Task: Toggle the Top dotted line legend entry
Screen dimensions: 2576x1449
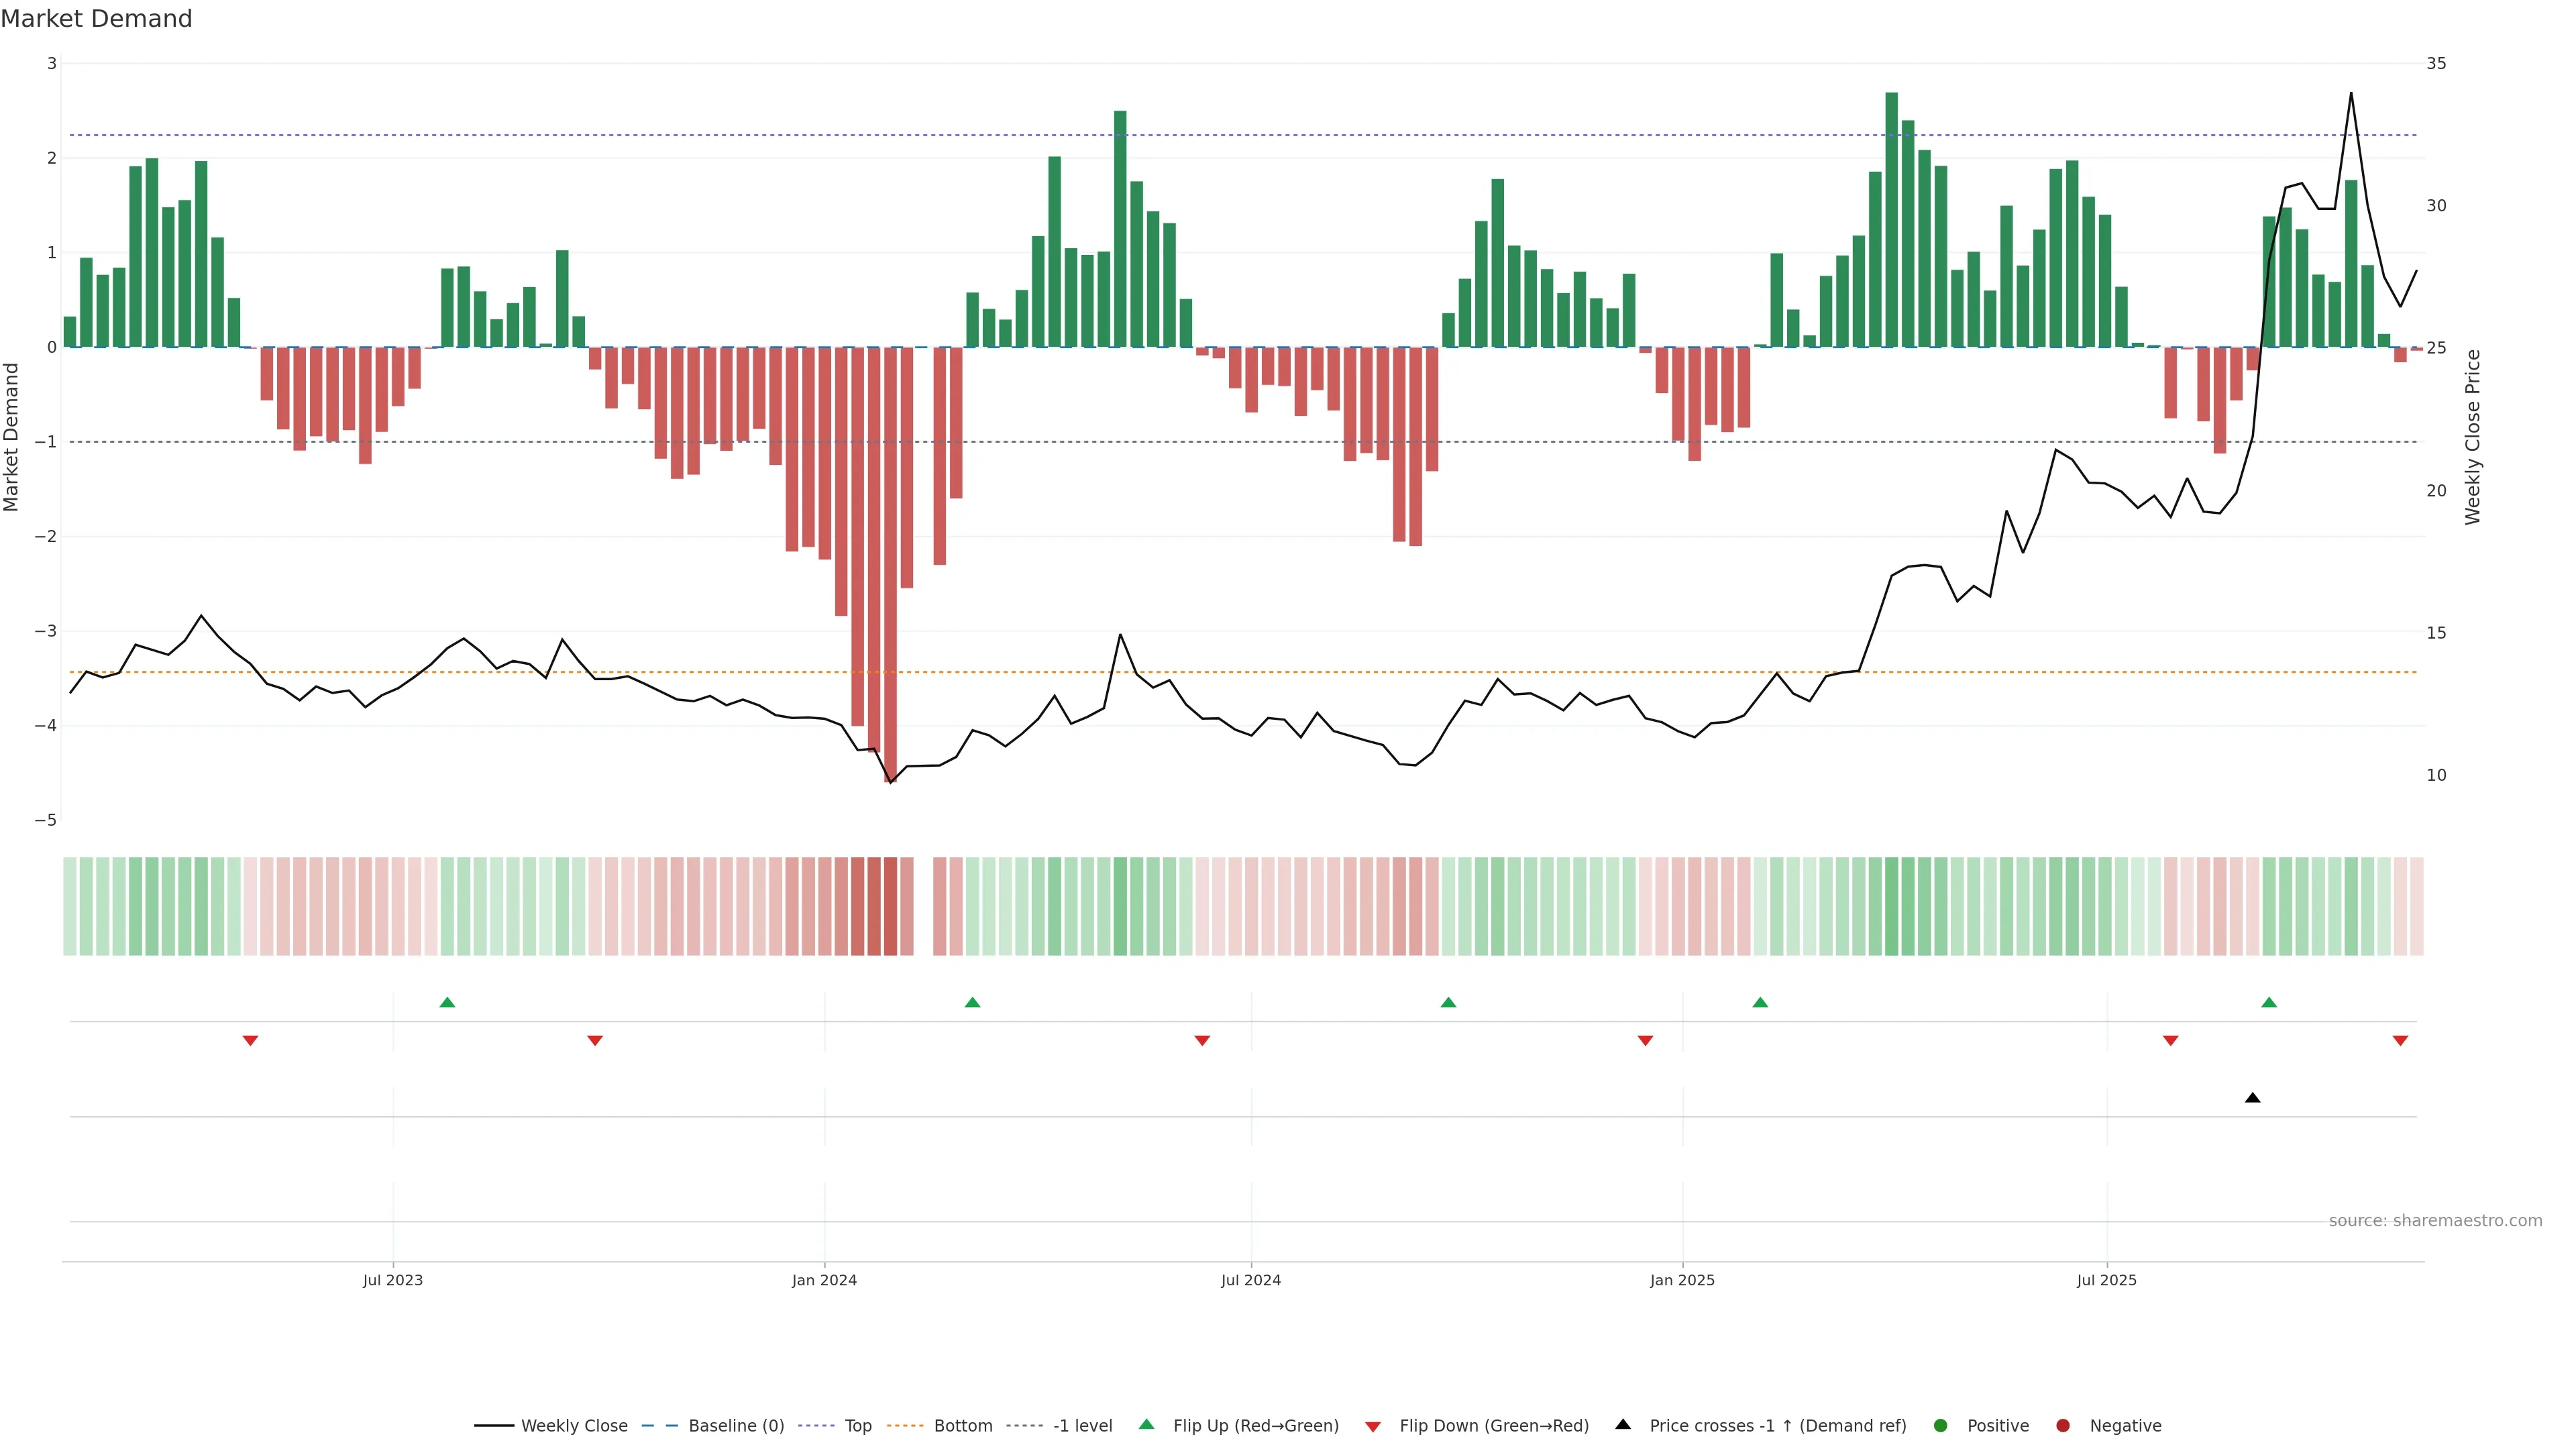Action: point(857,1426)
